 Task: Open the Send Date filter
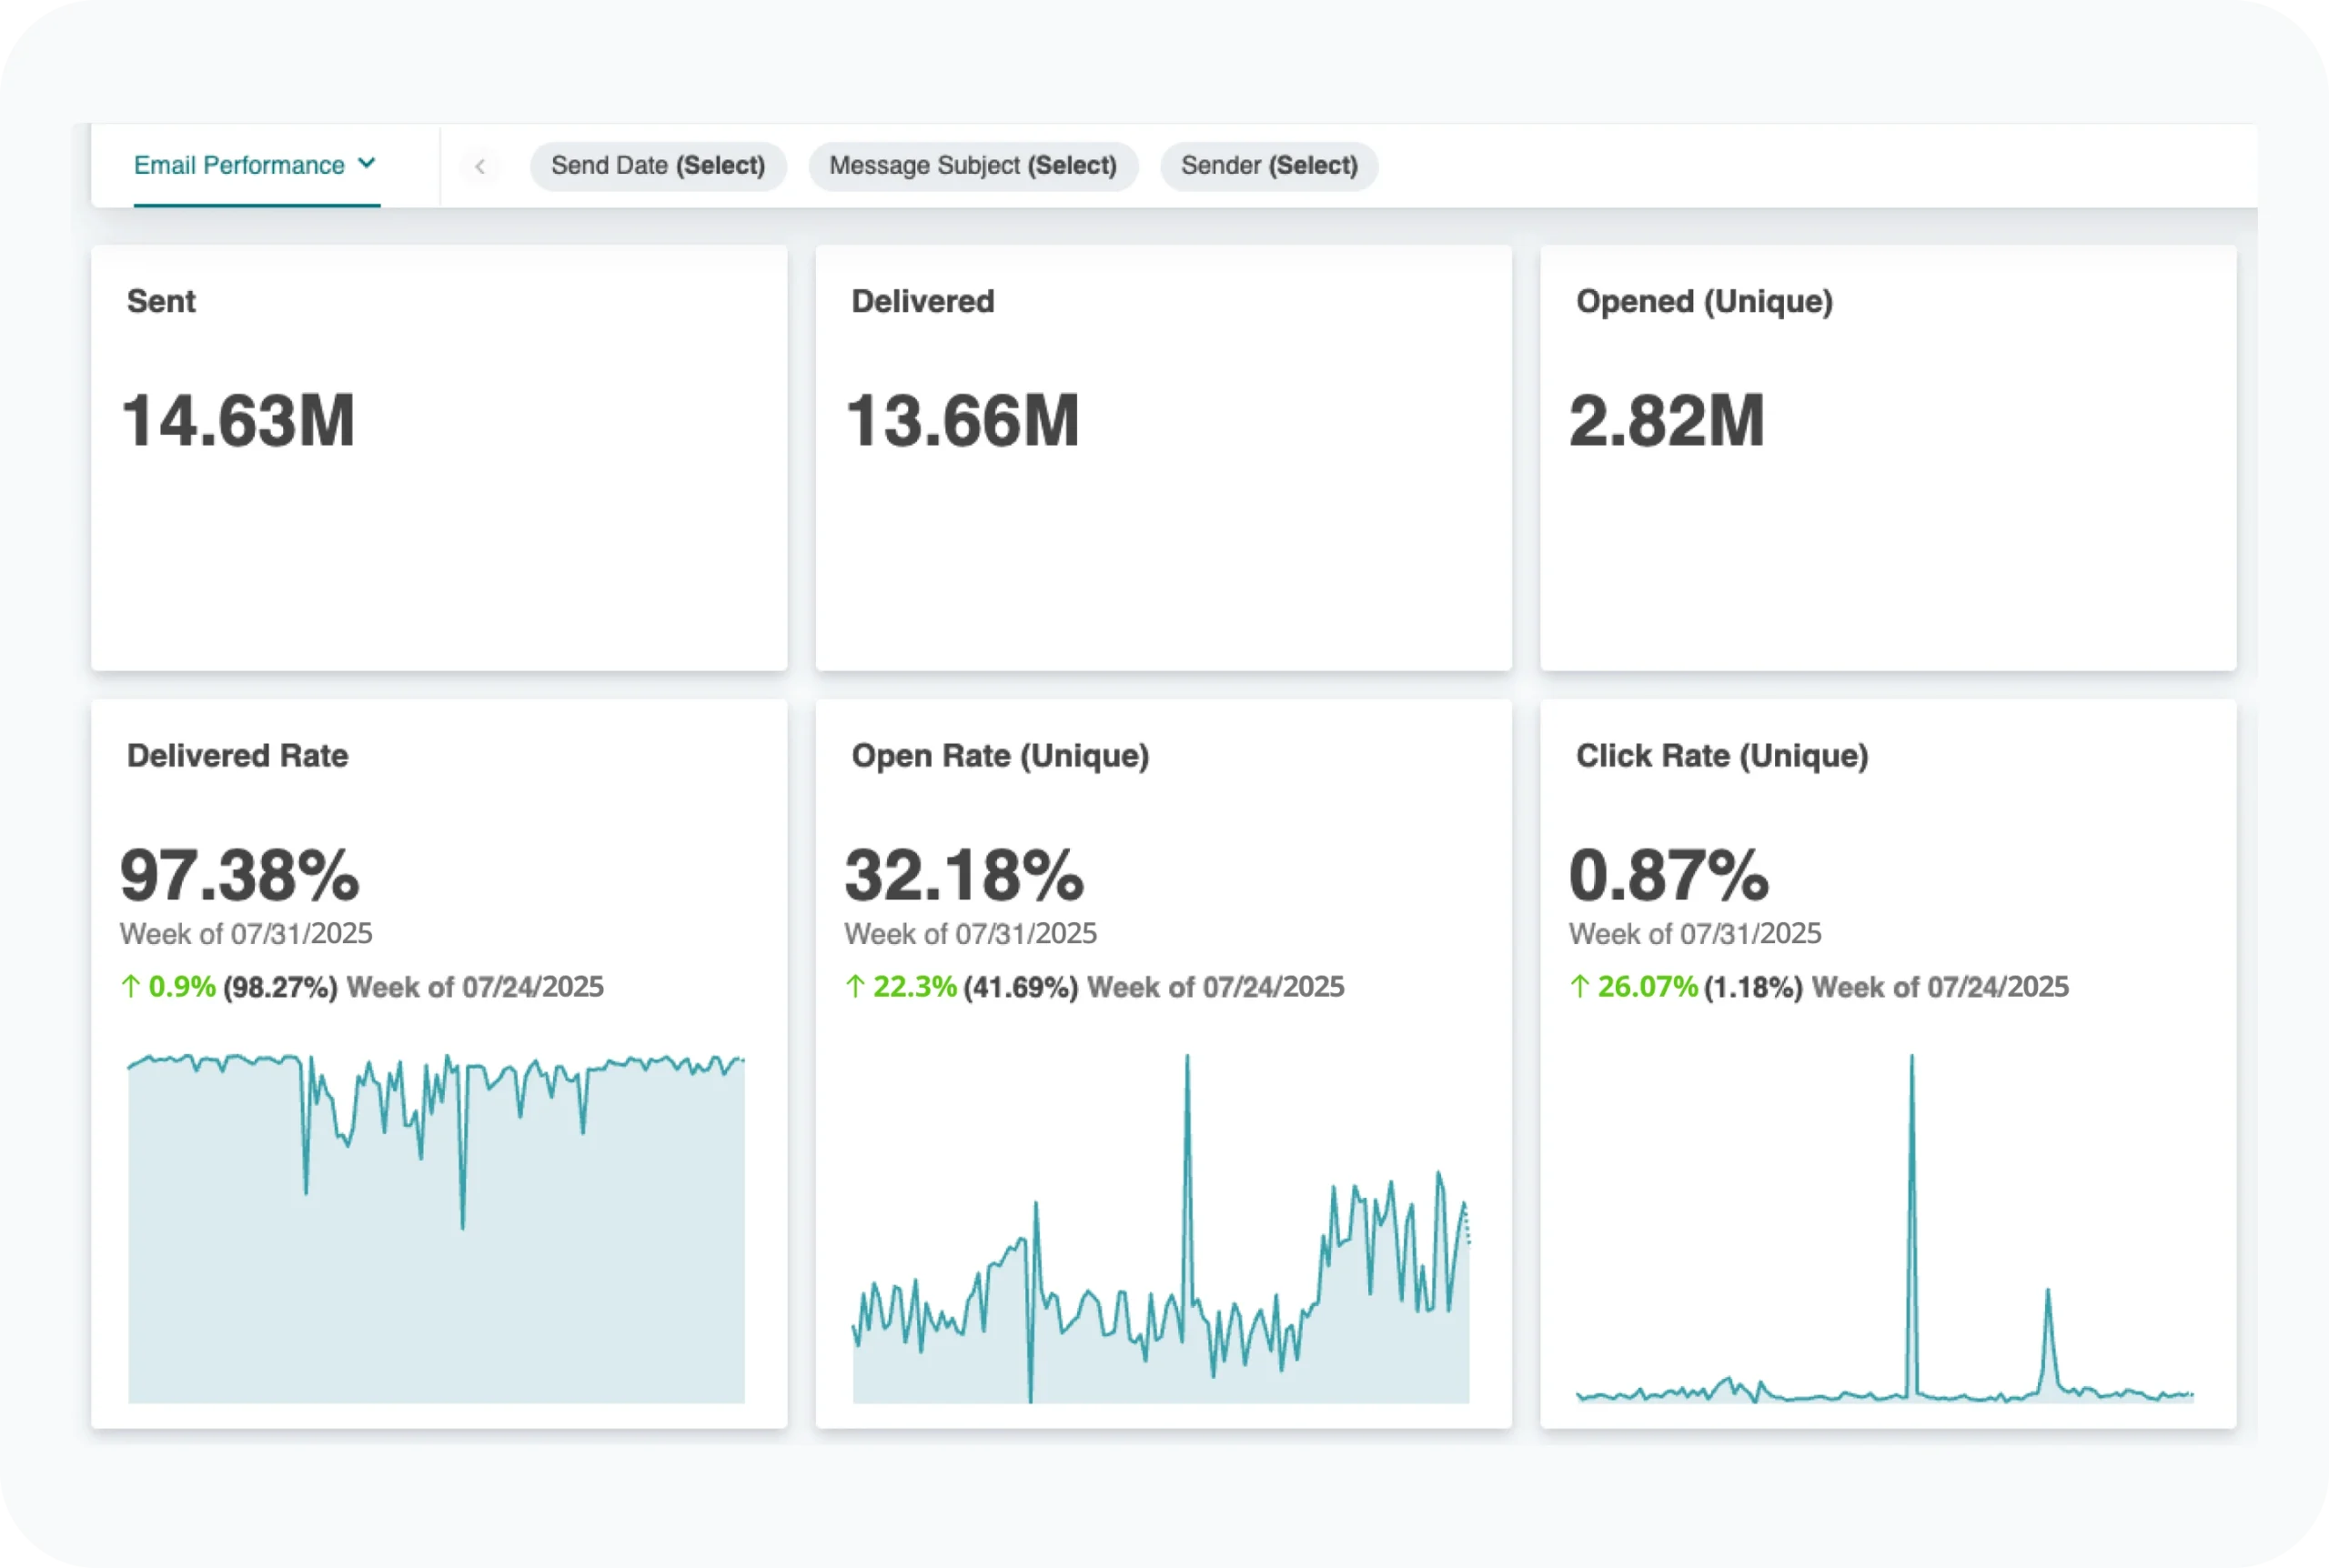click(658, 166)
